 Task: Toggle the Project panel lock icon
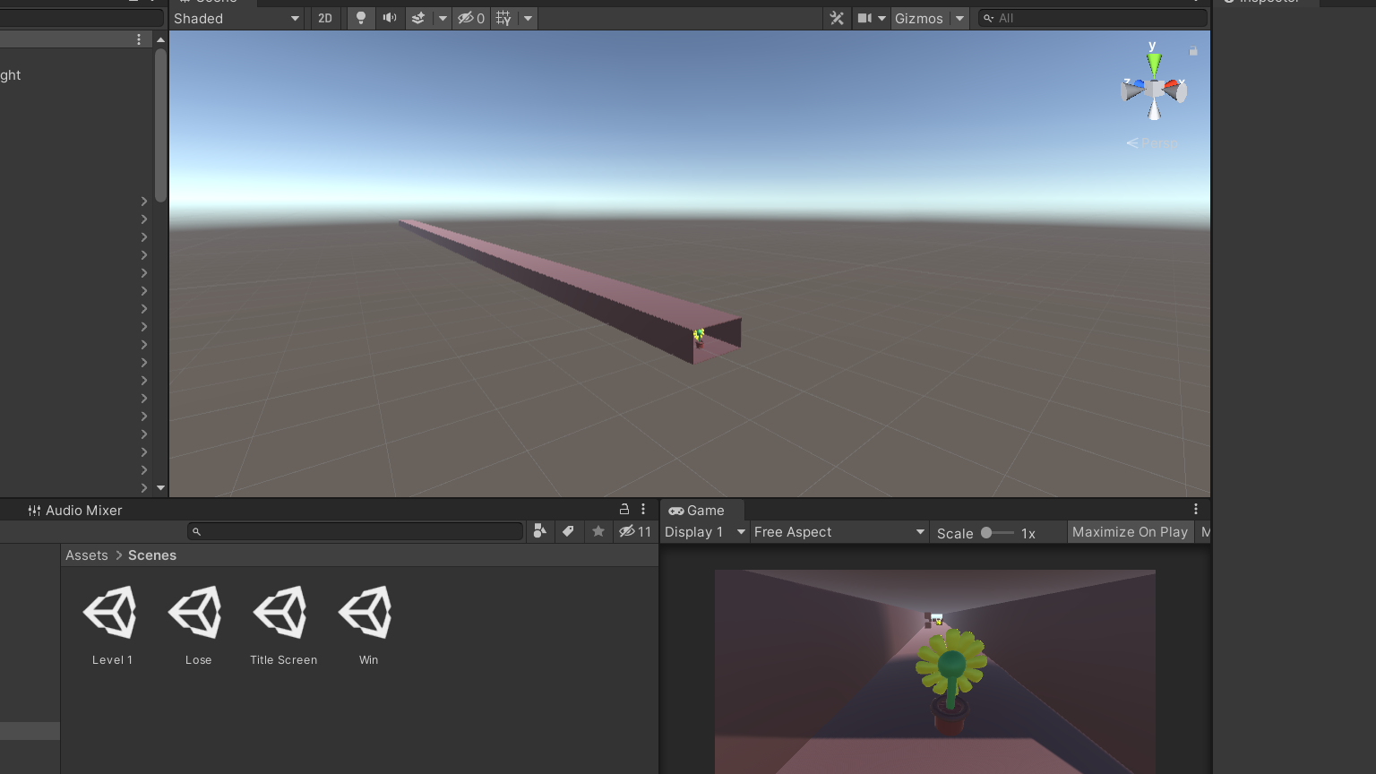(x=624, y=509)
